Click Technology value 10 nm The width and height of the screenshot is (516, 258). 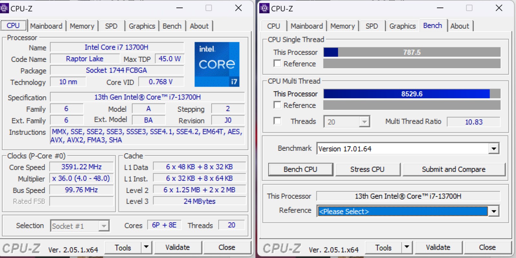[x=68, y=82]
